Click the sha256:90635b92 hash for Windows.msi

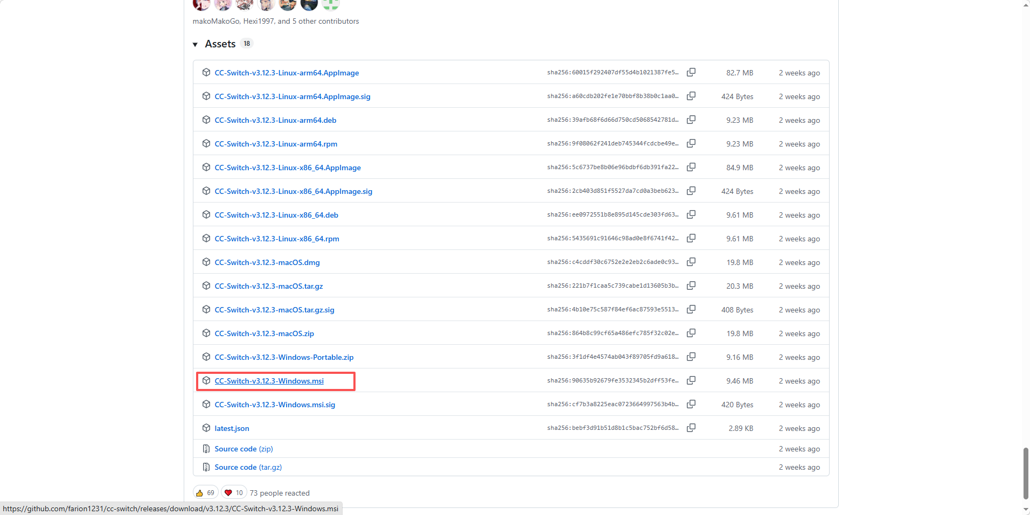click(x=613, y=380)
